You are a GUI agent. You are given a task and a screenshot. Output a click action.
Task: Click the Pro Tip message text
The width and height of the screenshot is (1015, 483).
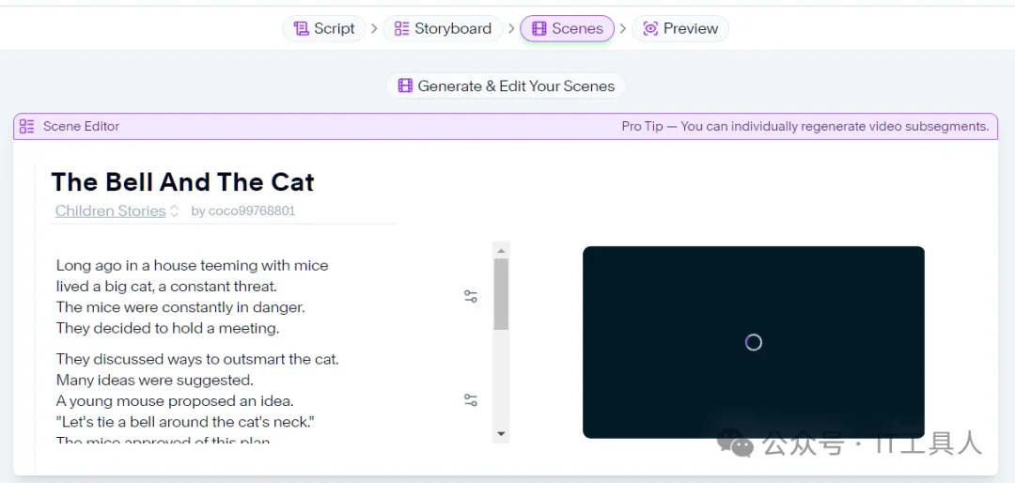(x=804, y=126)
